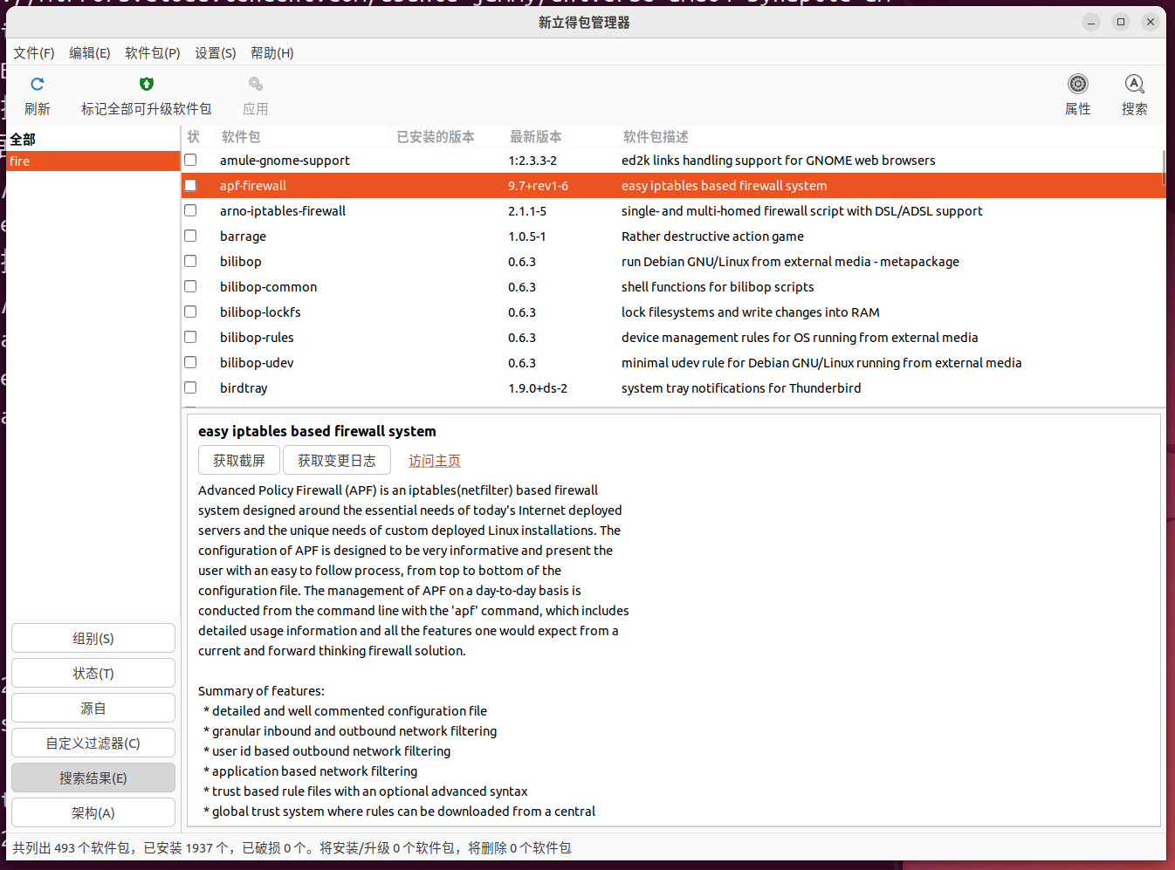Click 'system tray notifications for Thunderbird' description
The width and height of the screenshot is (1175, 870).
pyautogui.click(x=741, y=388)
